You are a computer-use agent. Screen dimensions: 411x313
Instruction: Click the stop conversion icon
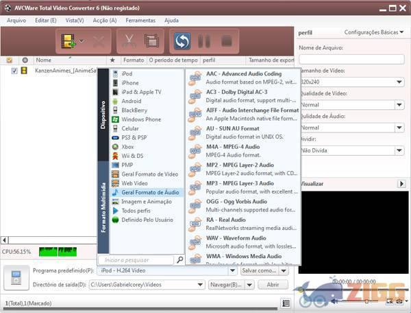[225, 41]
